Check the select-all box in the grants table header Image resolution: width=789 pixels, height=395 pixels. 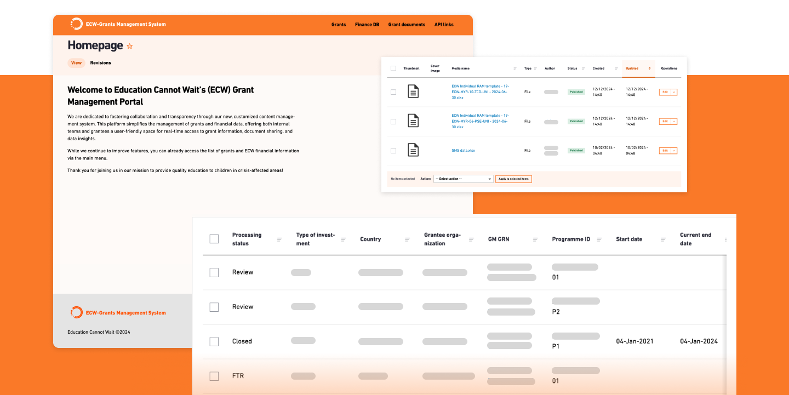[x=214, y=239]
